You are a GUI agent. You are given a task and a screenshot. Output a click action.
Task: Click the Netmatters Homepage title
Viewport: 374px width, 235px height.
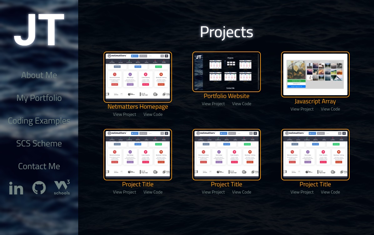point(138,106)
